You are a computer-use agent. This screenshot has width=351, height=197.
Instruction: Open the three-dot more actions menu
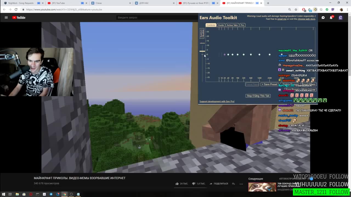pos(241,184)
